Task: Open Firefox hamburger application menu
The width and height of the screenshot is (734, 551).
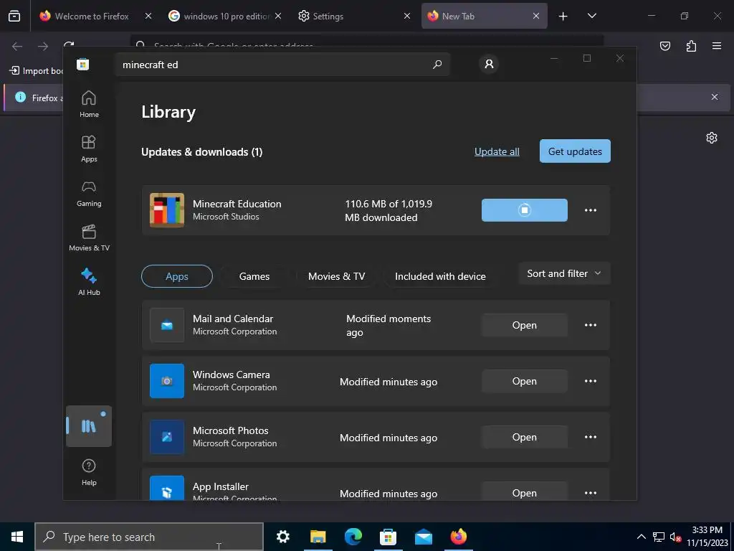Action: click(716, 46)
